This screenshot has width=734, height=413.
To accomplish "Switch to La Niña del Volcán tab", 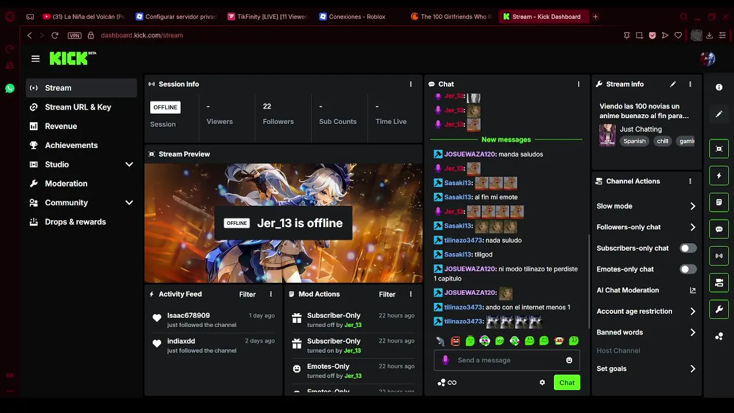I will tap(84, 17).
